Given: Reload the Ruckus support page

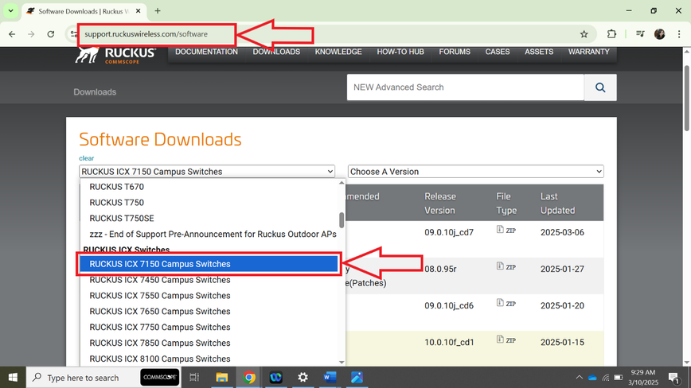Looking at the screenshot, I should [51, 34].
